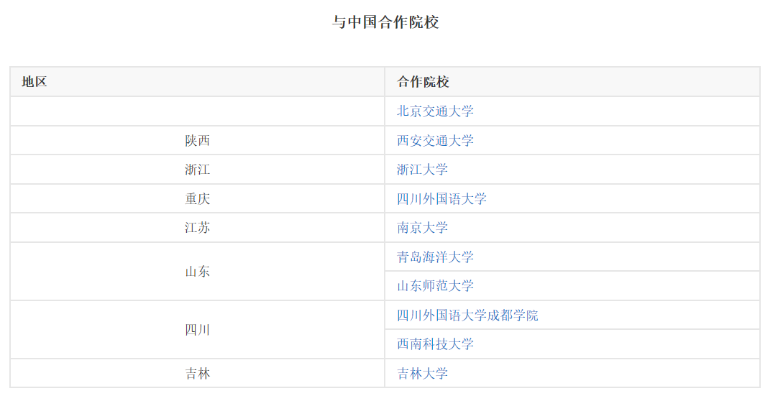The width and height of the screenshot is (778, 401).
Task: Click the 与中国合作院校 page heading
Action: 385,22
